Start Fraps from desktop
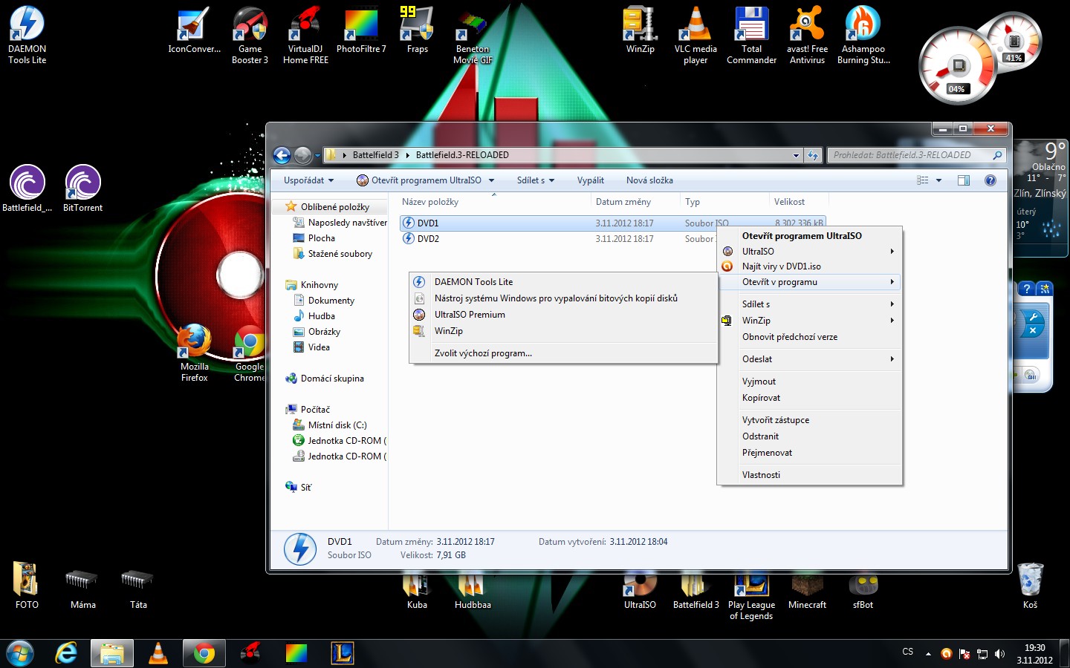This screenshot has height=668, width=1070. point(417,31)
